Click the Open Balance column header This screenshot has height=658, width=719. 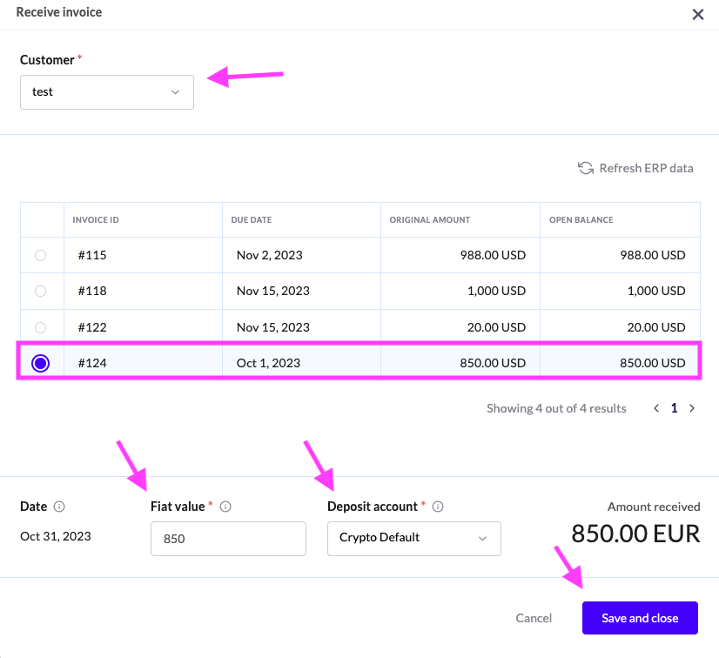point(581,220)
